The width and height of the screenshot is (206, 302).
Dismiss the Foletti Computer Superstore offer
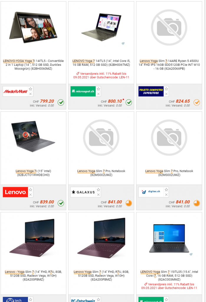(166, 94)
